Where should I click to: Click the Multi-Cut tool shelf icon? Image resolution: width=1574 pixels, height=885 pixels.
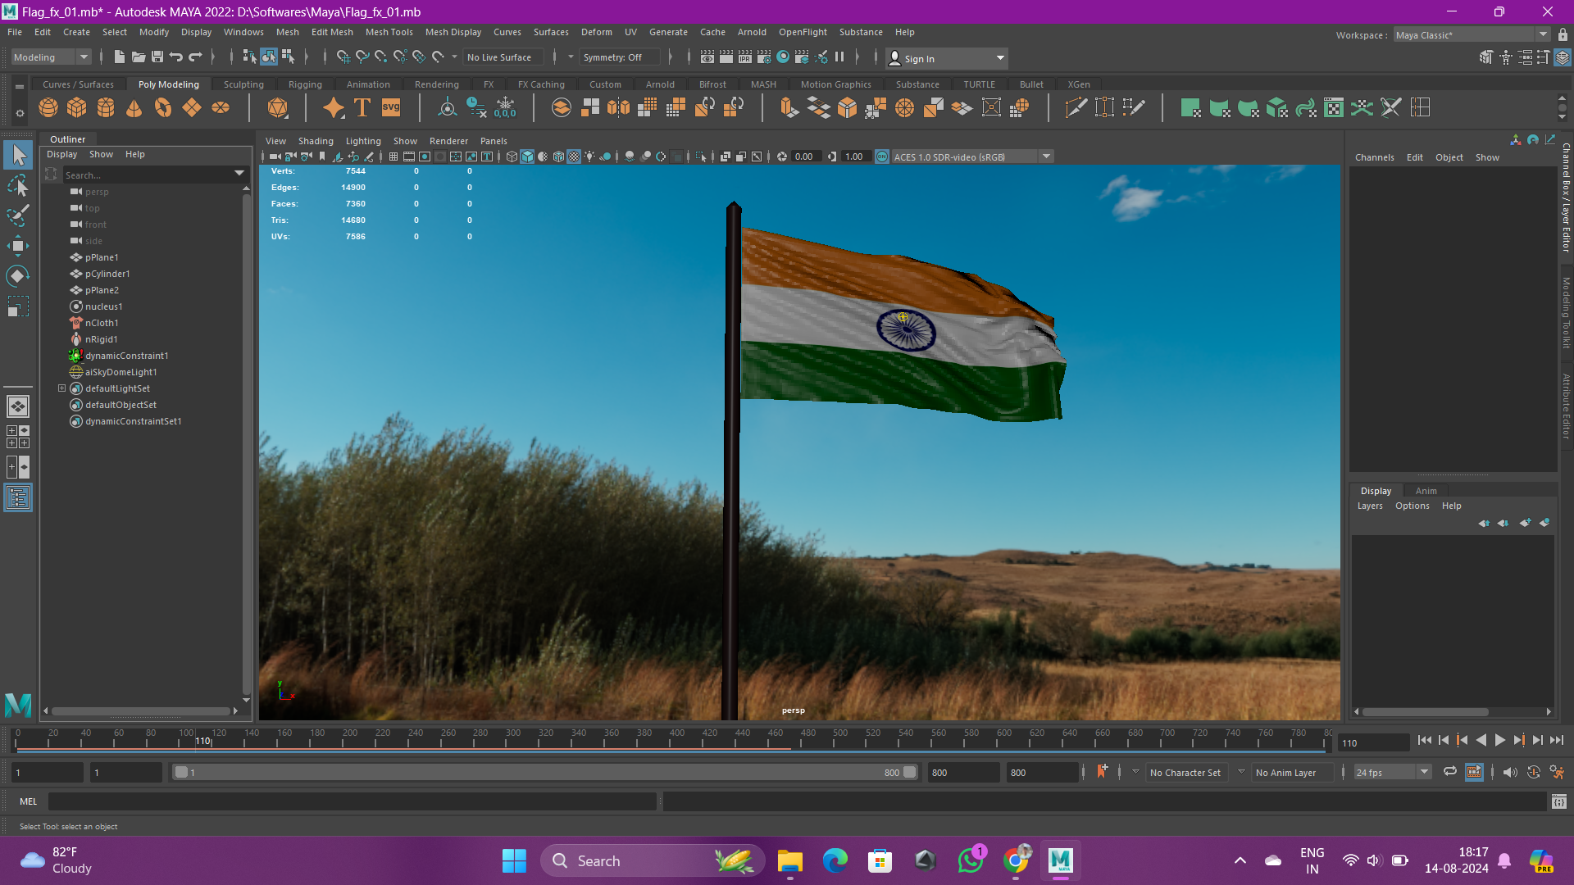click(x=1076, y=107)
